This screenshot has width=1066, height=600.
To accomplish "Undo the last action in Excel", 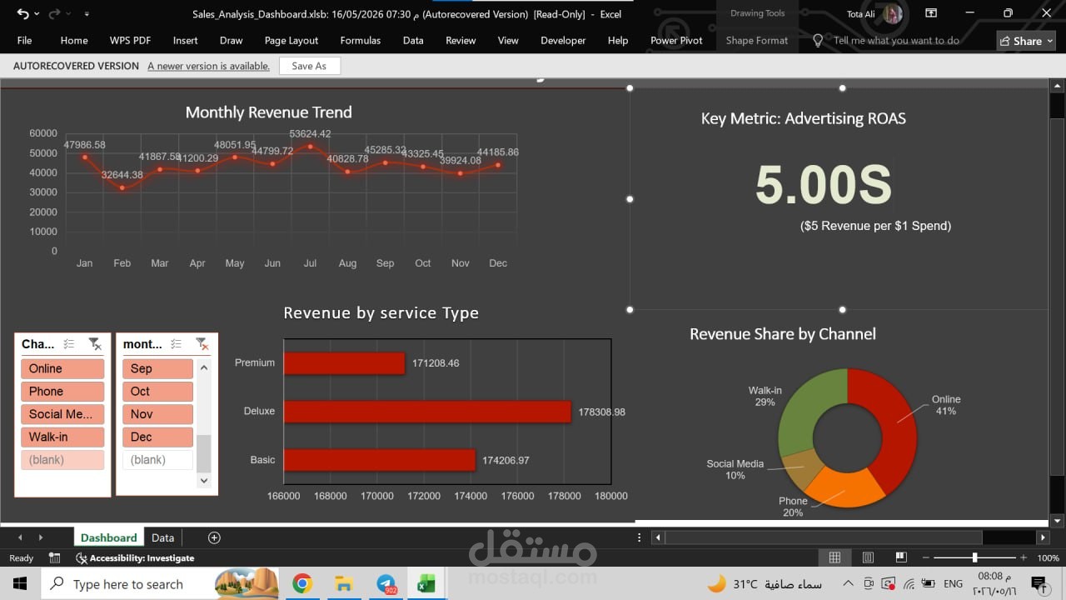I will click(x=22, y=14).
